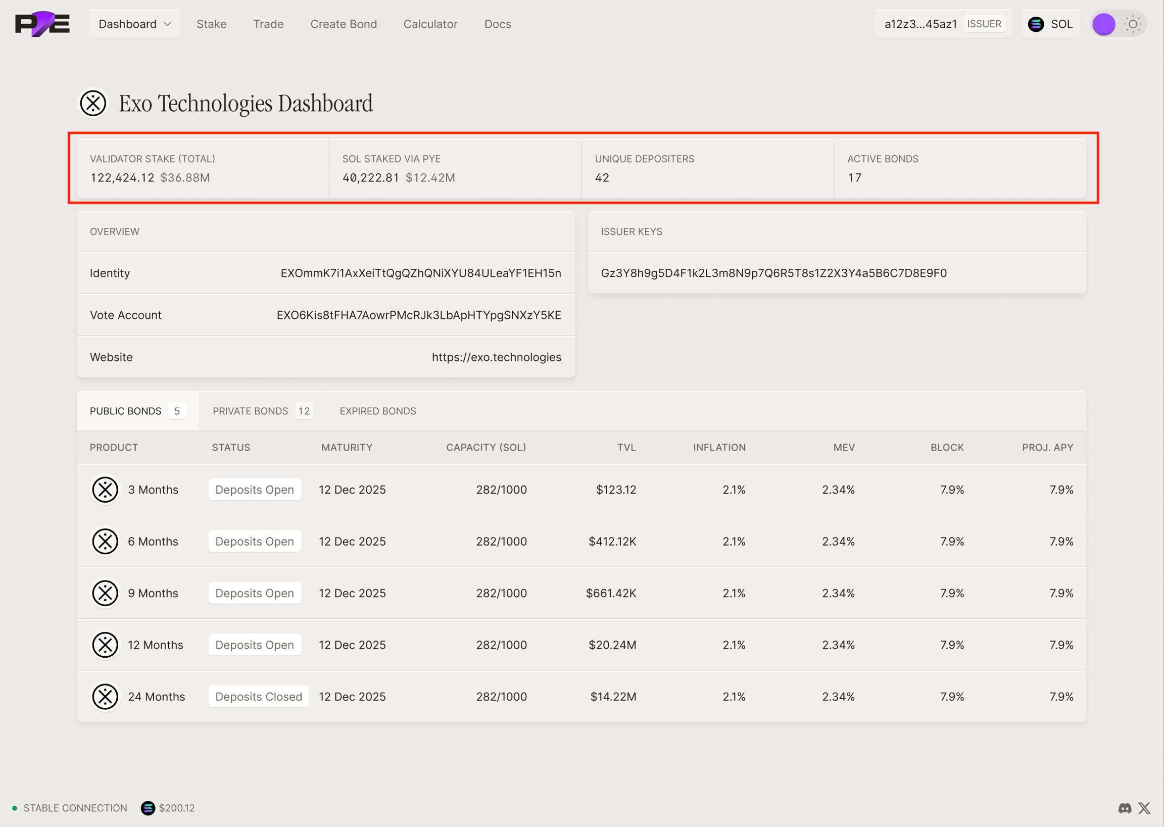The width and height of the screenshot is (1164, 827).
Task: Click the Exo icon in the 24 Months row
Action: pos(106,697)
